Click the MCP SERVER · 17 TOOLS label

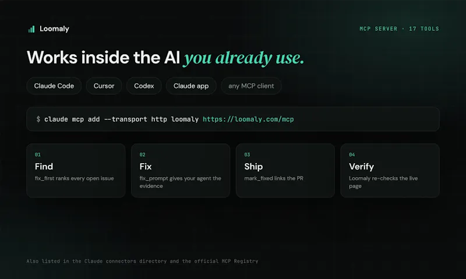click(399, 29)
